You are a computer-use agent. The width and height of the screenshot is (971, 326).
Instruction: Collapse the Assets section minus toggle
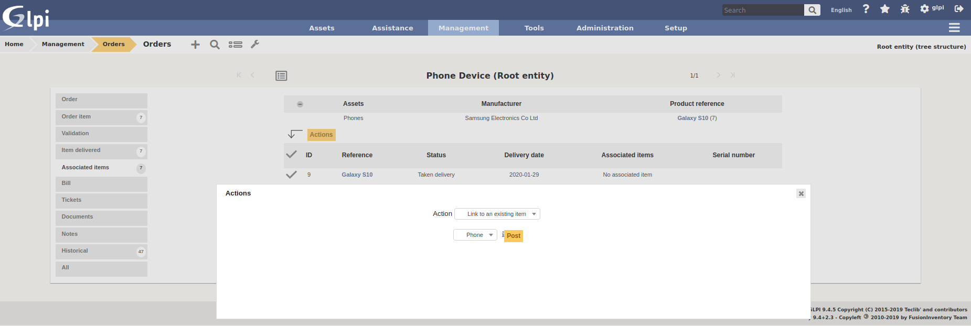coord(300,104)
